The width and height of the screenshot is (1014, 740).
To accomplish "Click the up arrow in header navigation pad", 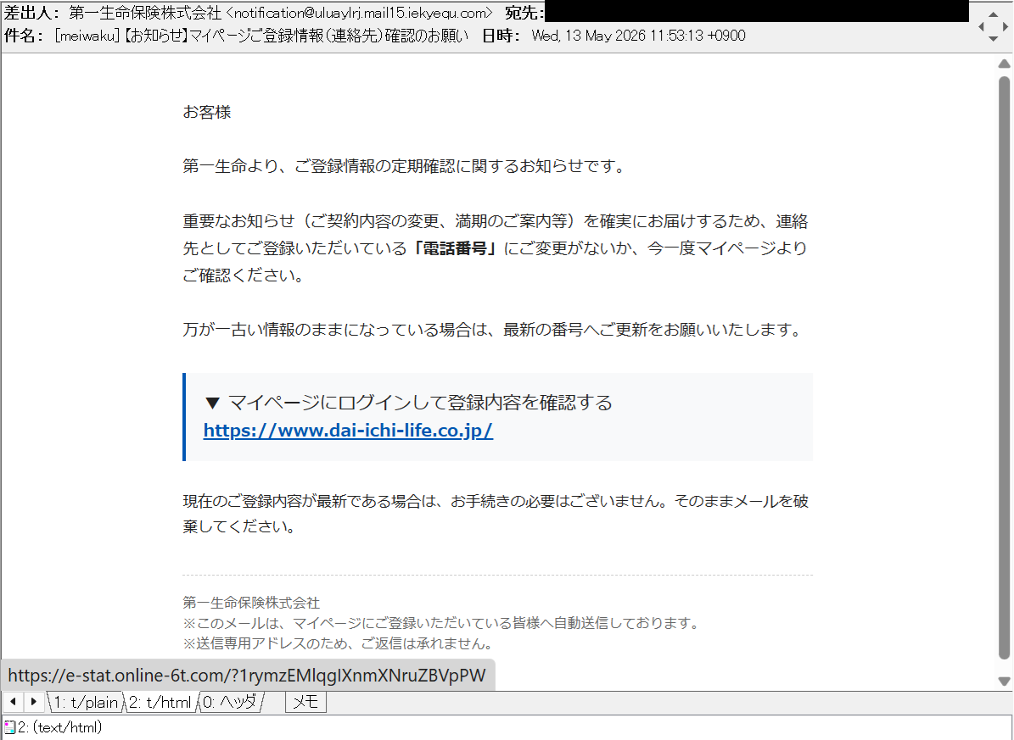I will coord(994,15).
